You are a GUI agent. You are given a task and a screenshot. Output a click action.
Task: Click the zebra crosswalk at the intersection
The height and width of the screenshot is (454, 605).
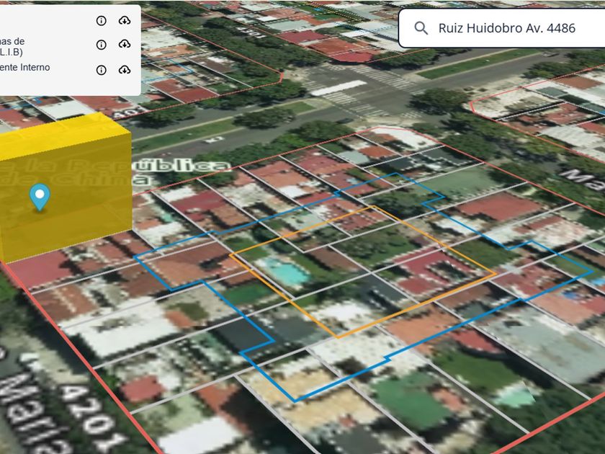[x=380, y=76]
